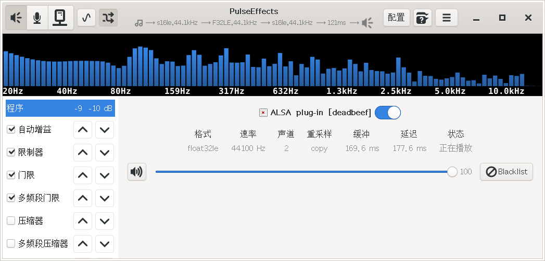This screenshot has width=545, height=261.
Task: Blacklist the deadbeef application
Action: (506, 172)
